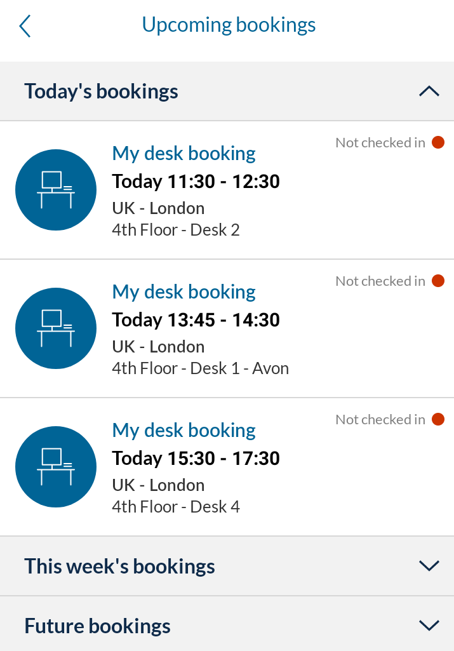Click desk icon for 13:45 booking

56,328
